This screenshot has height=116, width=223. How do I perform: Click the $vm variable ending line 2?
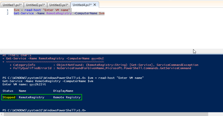pyautogui.click(x=102, y=13)
